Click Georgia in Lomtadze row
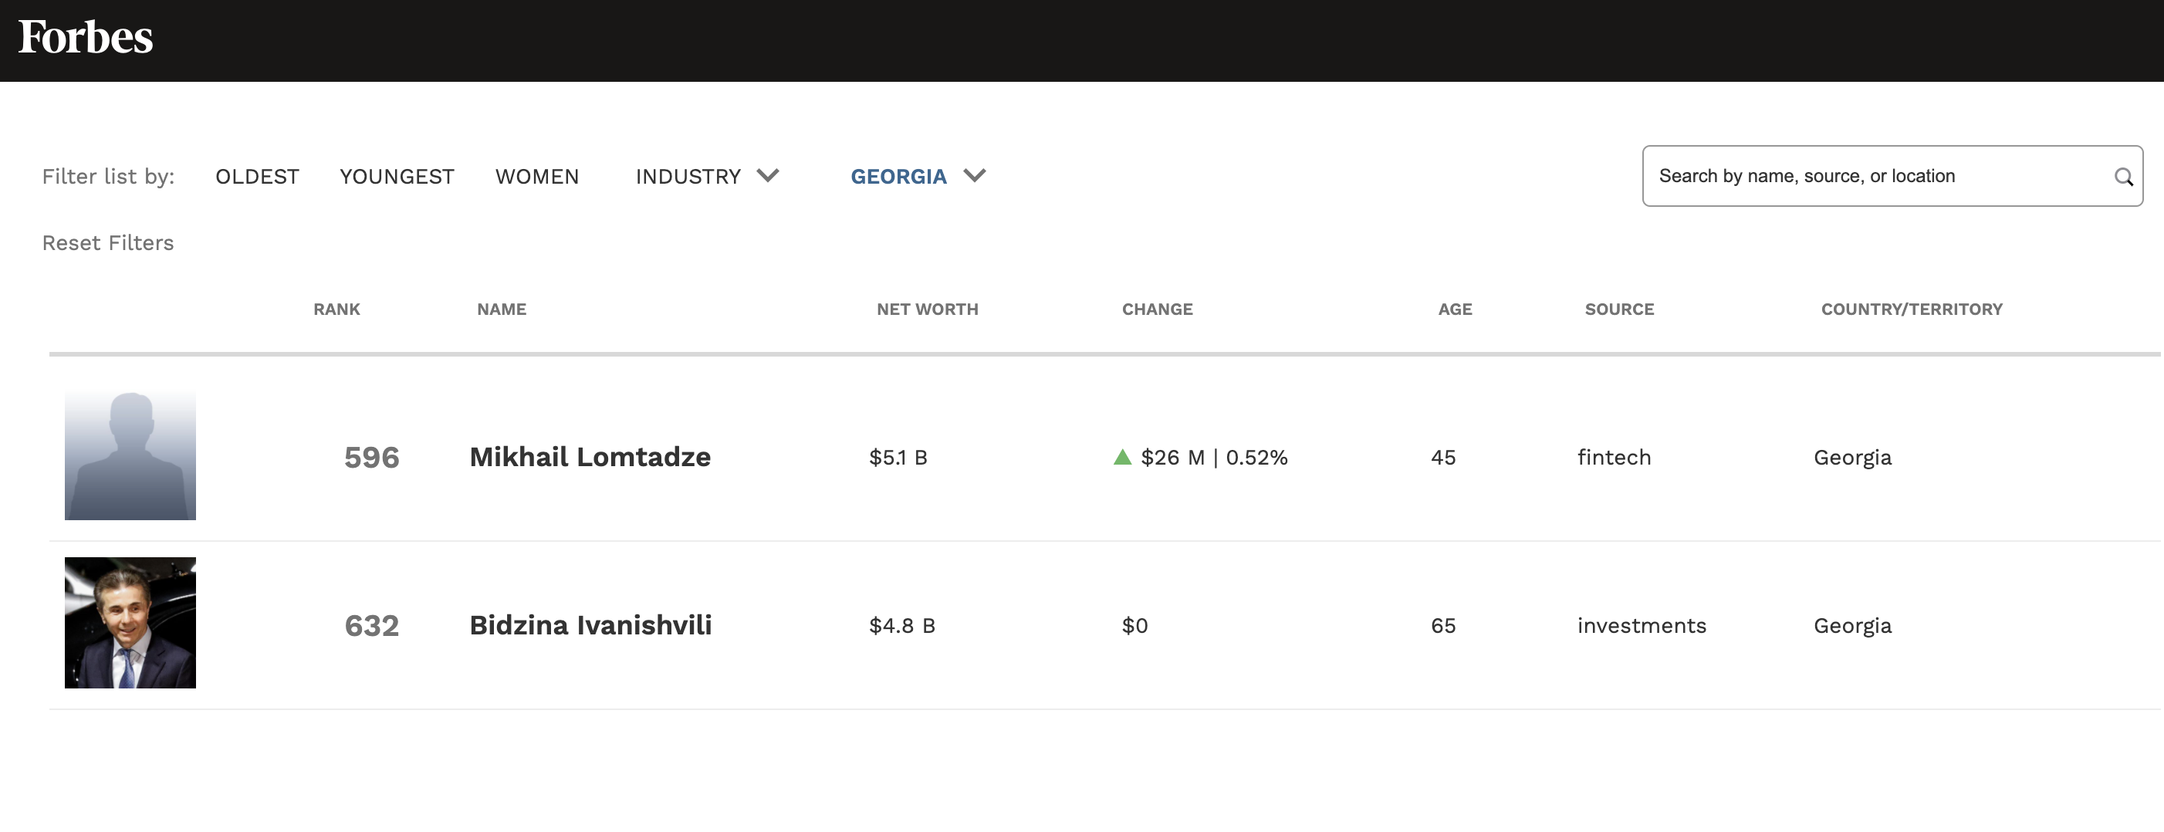Viewport: 2164px width, 832px height. [x=1852, y=458]
